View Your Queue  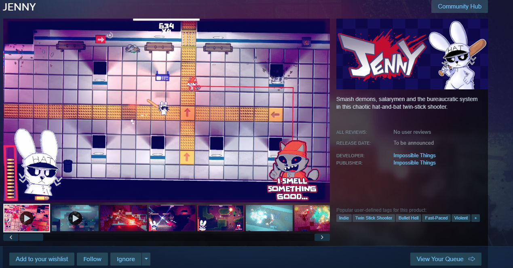click(446, 259)
